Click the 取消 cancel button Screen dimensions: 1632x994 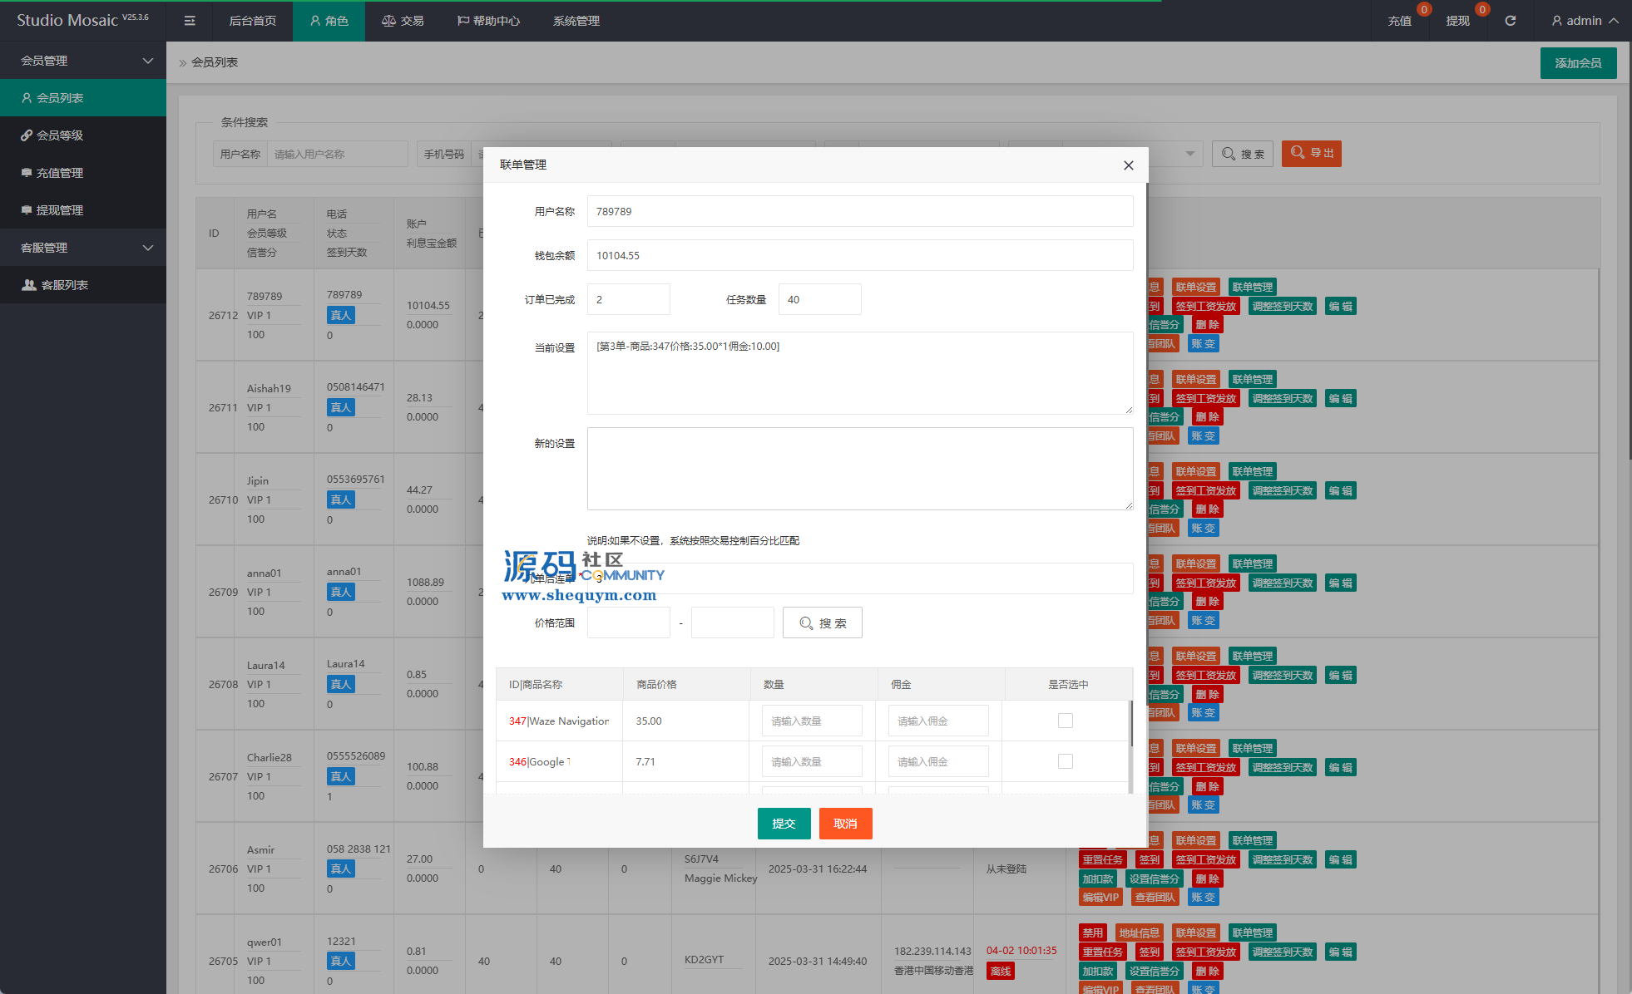click(x=845, y=824)
